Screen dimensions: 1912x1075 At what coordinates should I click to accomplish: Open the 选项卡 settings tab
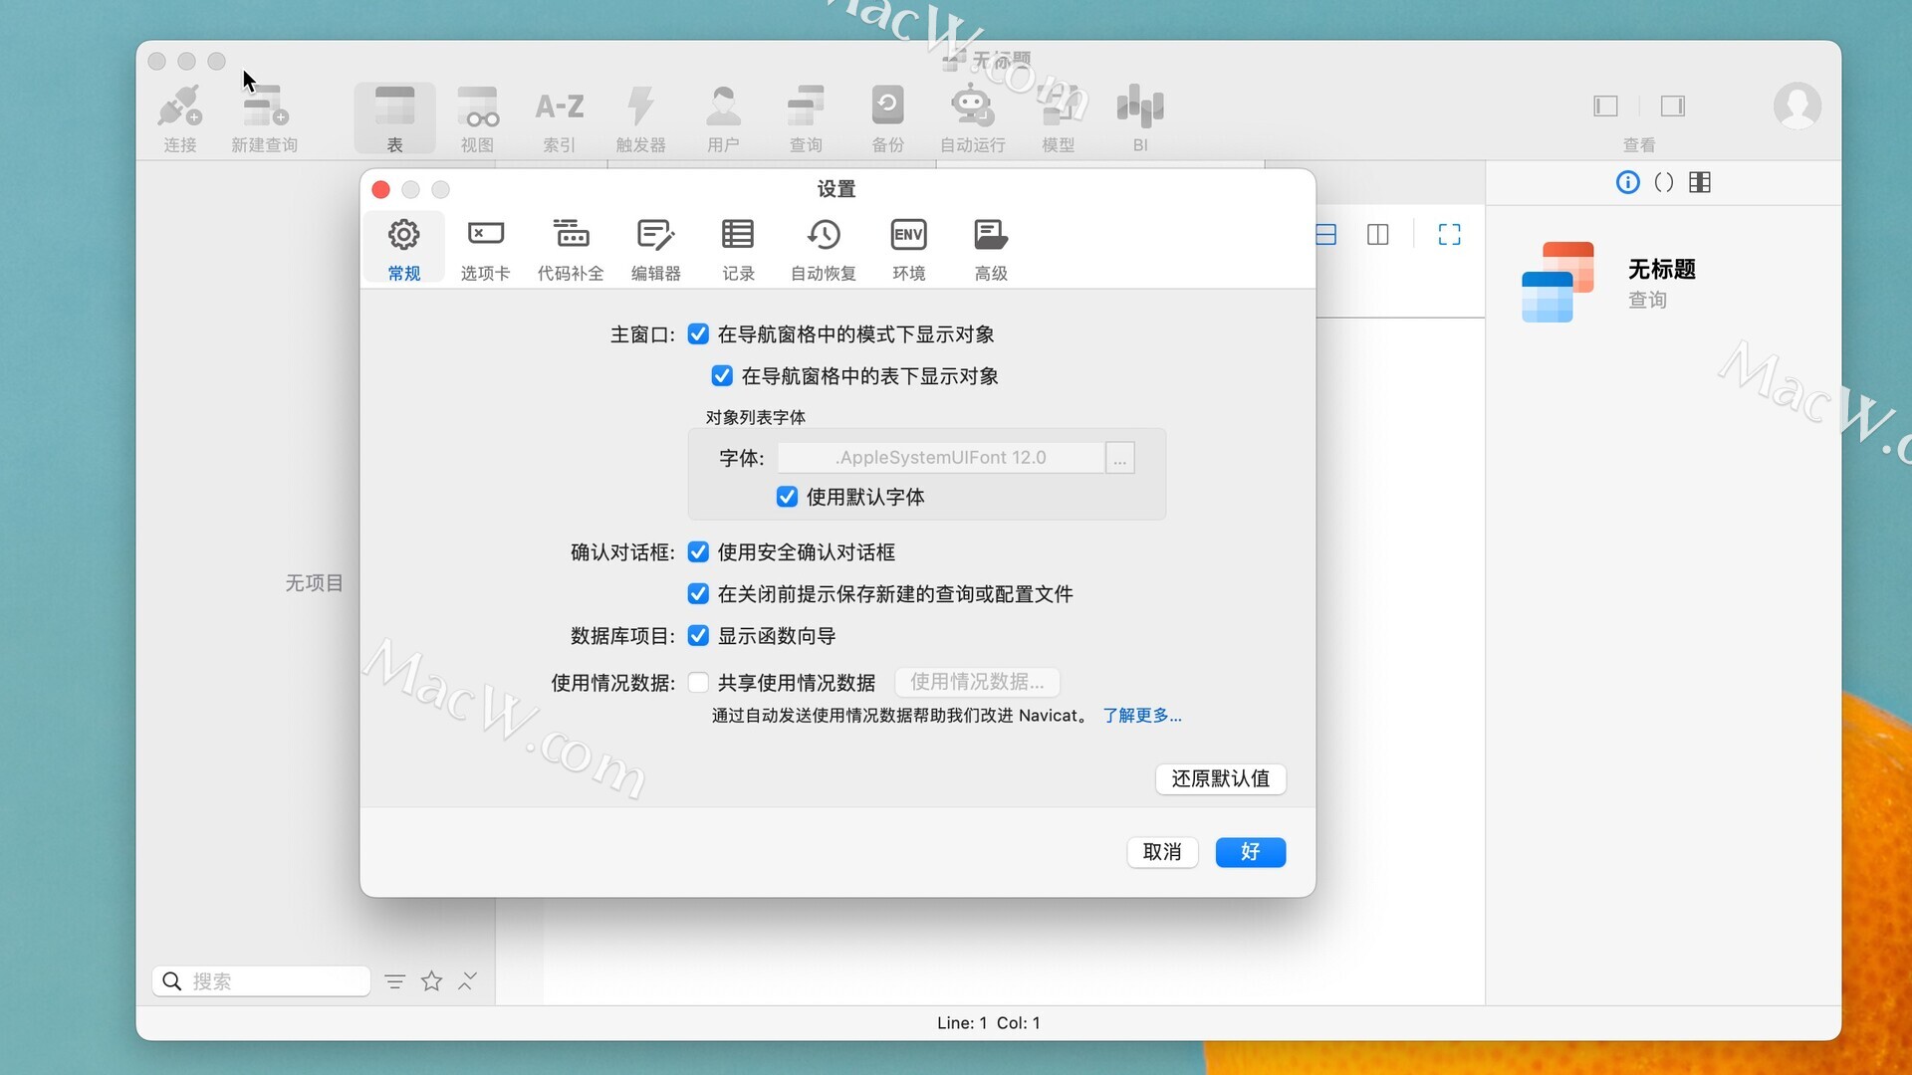[485, 248]
